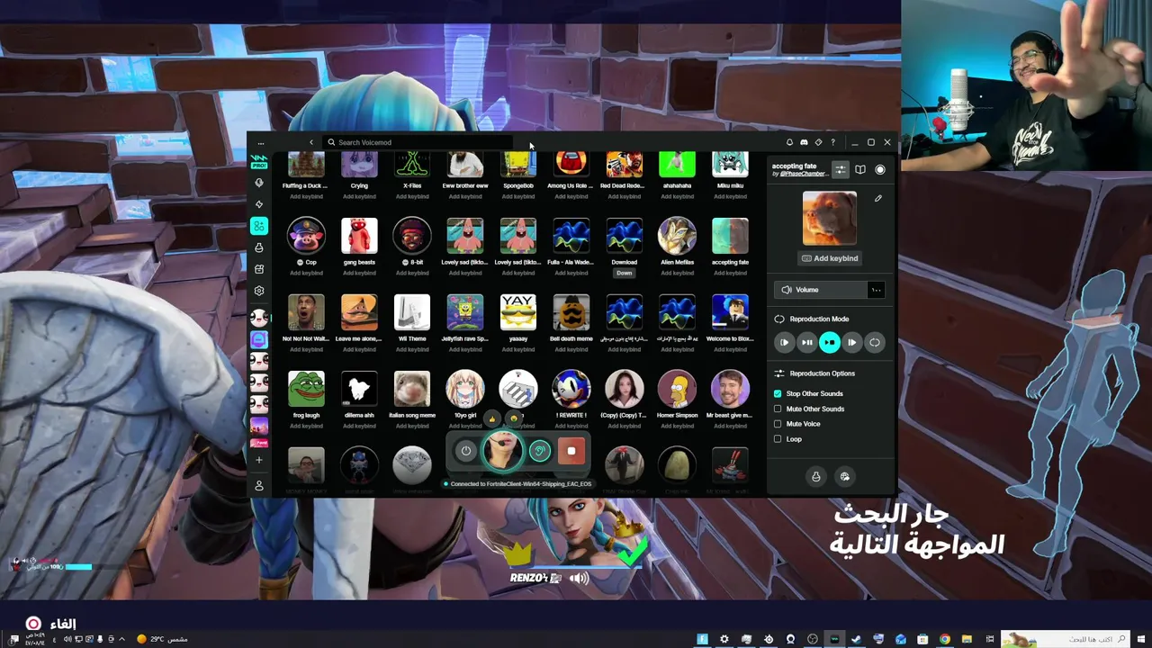The height and width of the screenshot is (648, 1152).
Task: Edit accepting fate sound with pencil icon
Action: pos(878,198)
